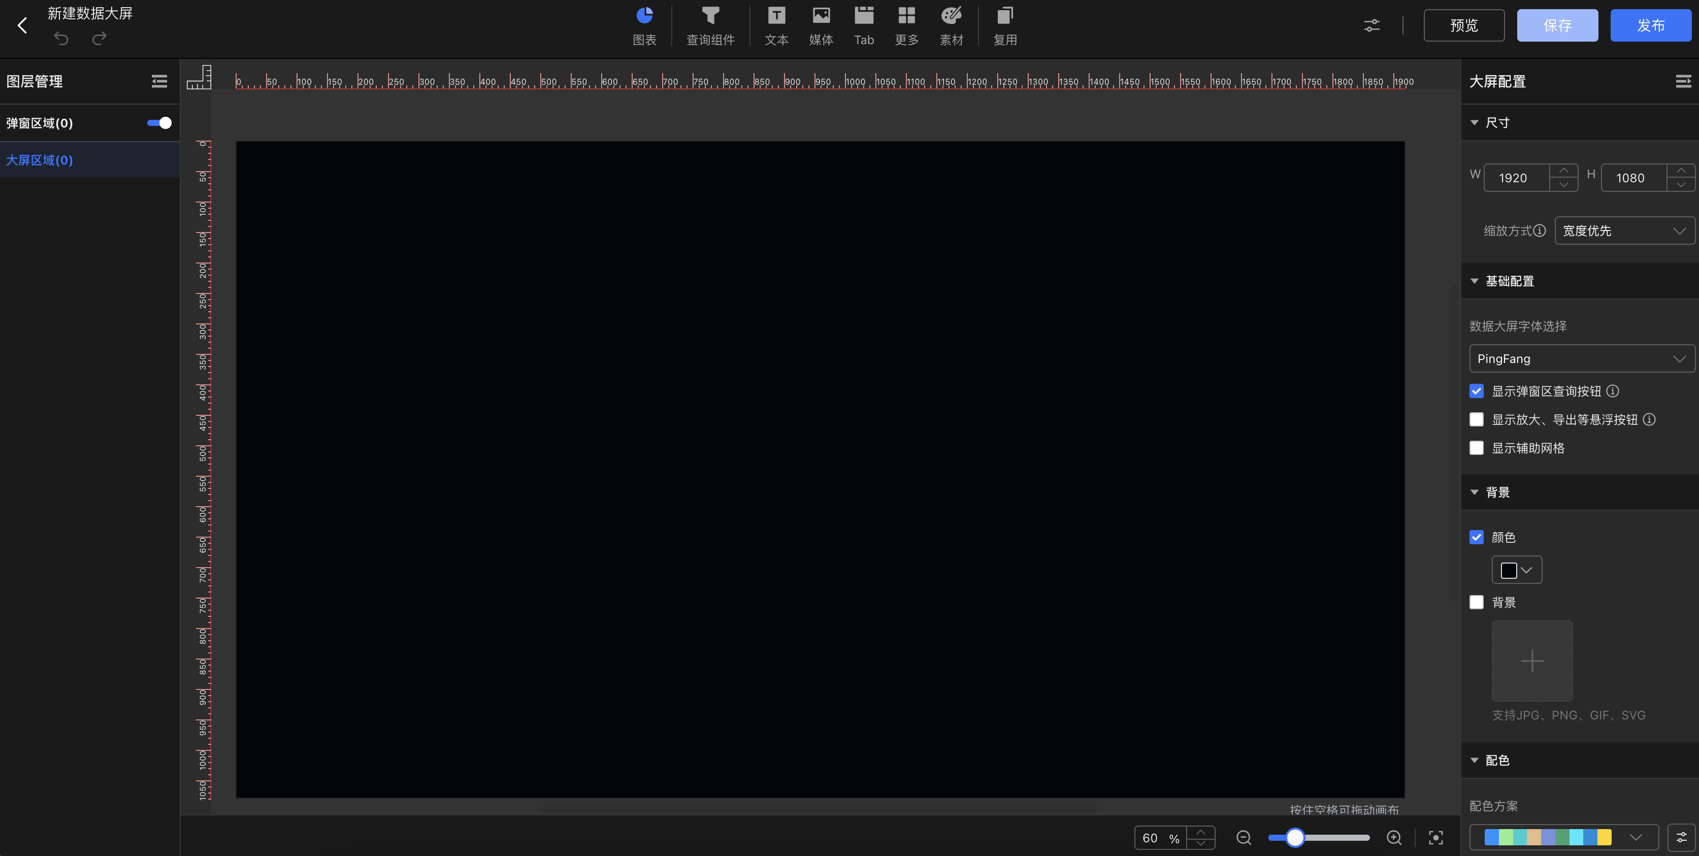The width and height of the screenshot is (1699, 856).
Task: Open the 图表 chart component icon
Action: pos(644,16)
